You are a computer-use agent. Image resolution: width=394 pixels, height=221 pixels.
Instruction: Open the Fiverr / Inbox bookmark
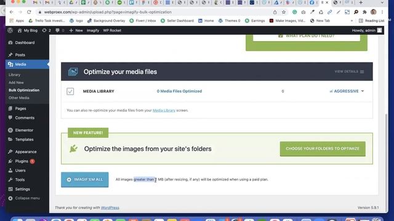(x=143, y=21)
